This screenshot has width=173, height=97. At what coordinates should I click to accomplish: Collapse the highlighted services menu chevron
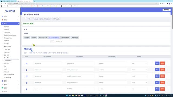tap(18, 23)
